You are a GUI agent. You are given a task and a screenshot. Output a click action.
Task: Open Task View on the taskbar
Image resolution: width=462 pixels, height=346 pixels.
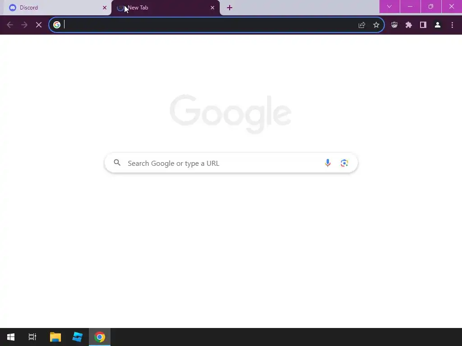[x=32, y=337]
